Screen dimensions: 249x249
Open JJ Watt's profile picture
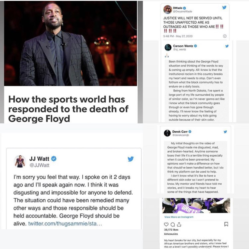(x=20, y=161)
